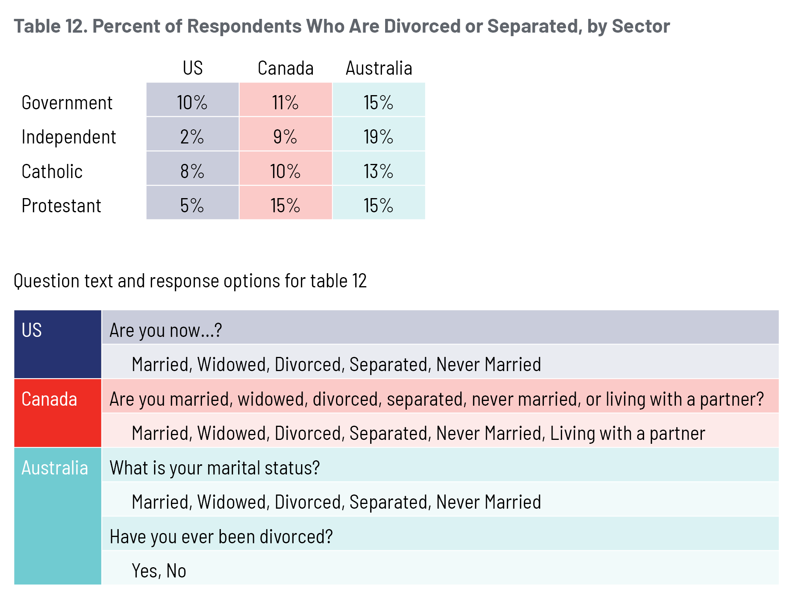Select the 13% Australia Catholic cell
The image size is (795, 603).
[378, 172]
